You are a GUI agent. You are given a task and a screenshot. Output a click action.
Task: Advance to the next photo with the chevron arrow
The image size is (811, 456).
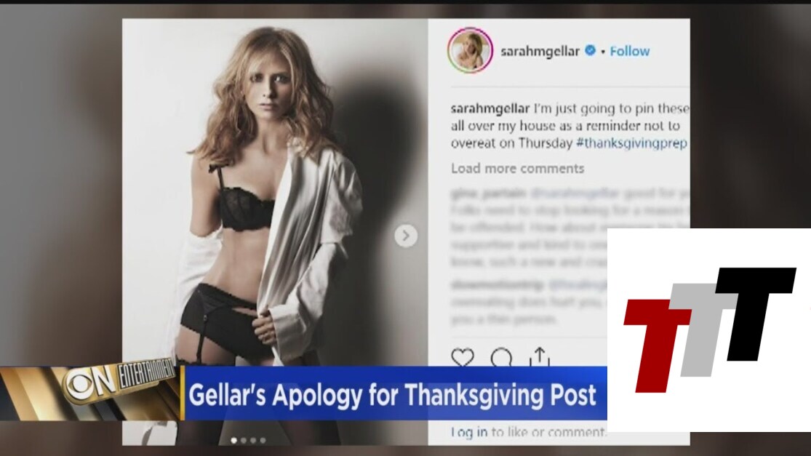coord(406,236)
